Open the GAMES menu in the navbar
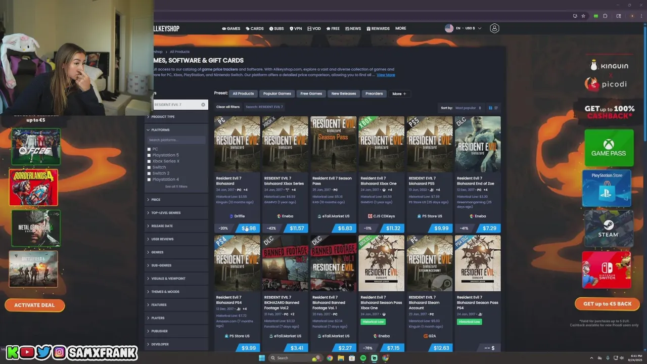The width and height of the screenshot is (647, 364). (x=231, y=28)
